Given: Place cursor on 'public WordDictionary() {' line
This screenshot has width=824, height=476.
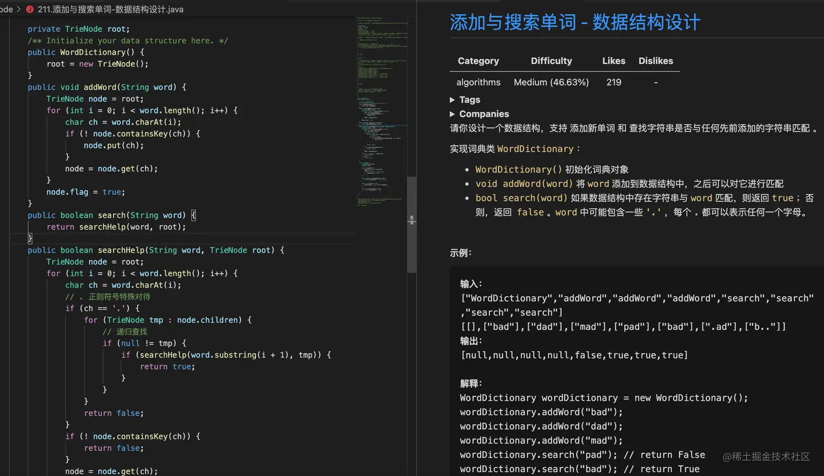Looking at the screenshot, I should [86, 52].
